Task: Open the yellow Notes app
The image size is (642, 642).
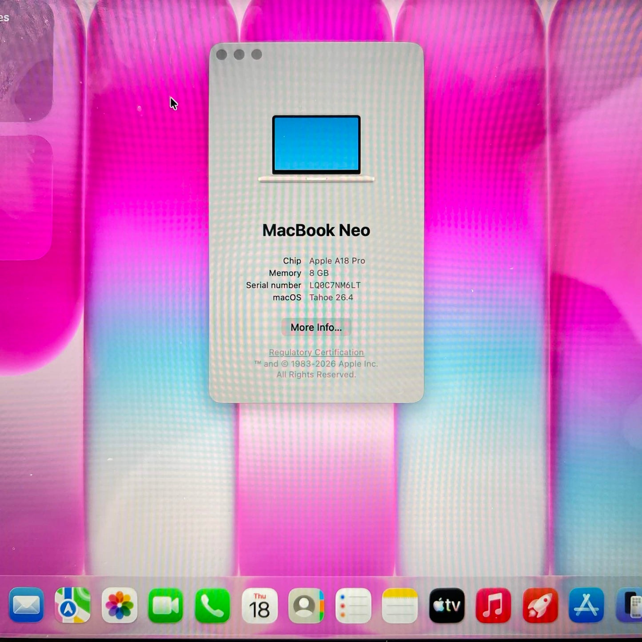Action: tap(400, 605)
